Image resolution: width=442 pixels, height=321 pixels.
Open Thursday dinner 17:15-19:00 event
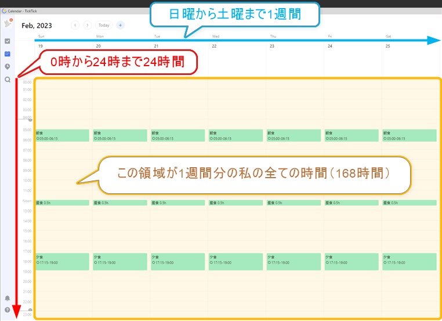pyautogui.click(x=294, y=262)
